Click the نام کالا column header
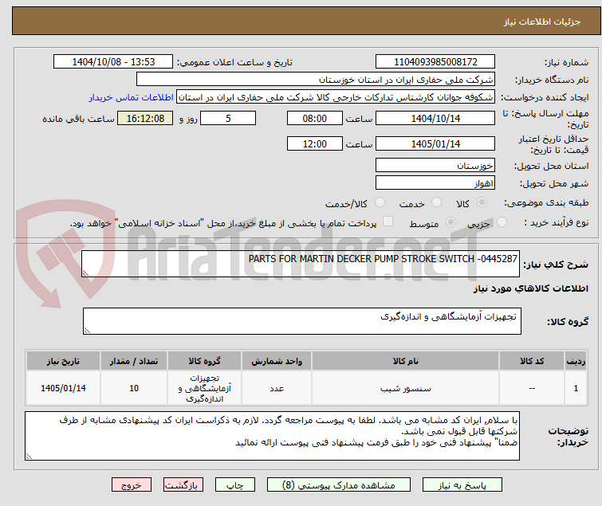Viewport: 602px width, 506px height. (x=405, y=361)
